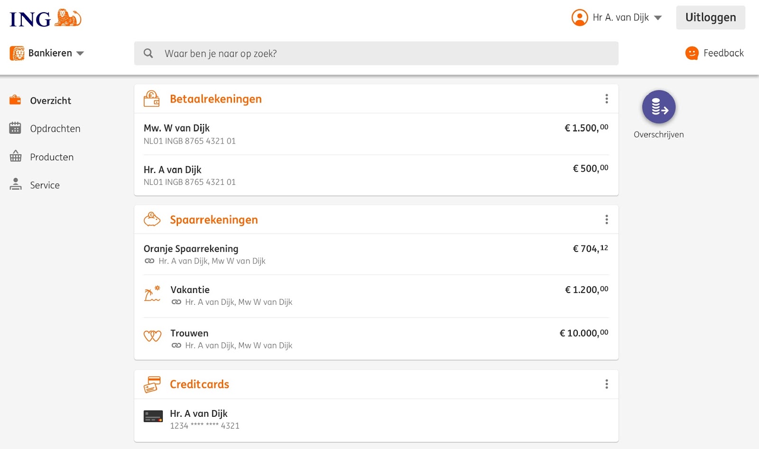The width and height of the screenshot is (759, 449).
Task: Go to Opdrachten in the sidebar
Action: [55, 128]
